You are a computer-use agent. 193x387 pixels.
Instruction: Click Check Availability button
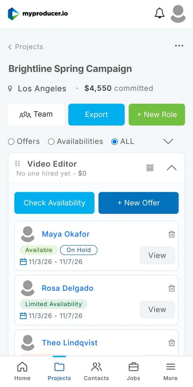click(54, 203)
